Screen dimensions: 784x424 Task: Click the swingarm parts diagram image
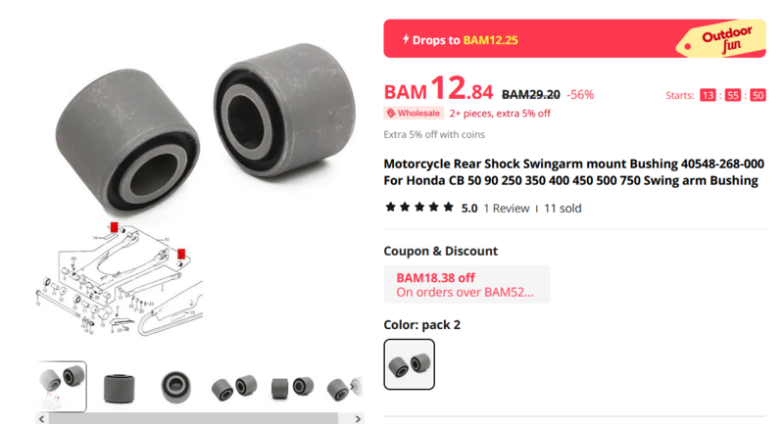[119, 281]
